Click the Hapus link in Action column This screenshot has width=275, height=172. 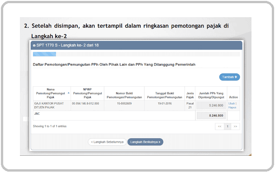(x=232, y=107)
